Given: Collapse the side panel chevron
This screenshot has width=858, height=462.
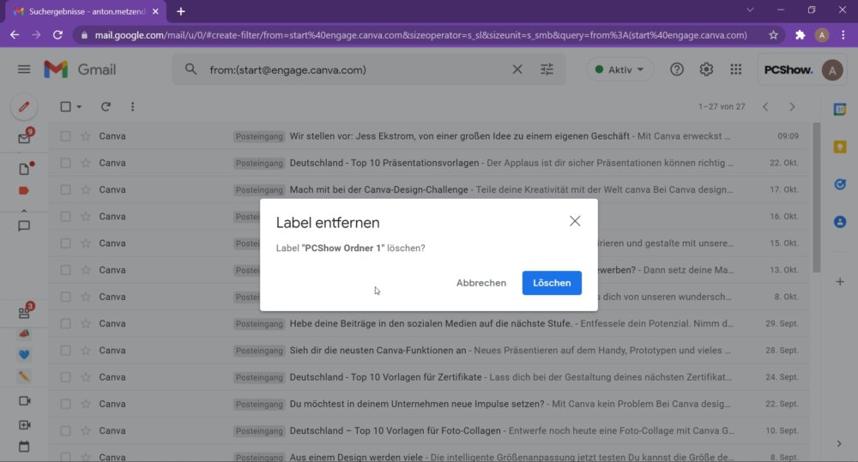Looking at the screenshot, I should [x=839, y=444].
